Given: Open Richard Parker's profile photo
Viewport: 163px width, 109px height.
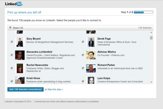Looking at the screenshot, I should 91,68.
